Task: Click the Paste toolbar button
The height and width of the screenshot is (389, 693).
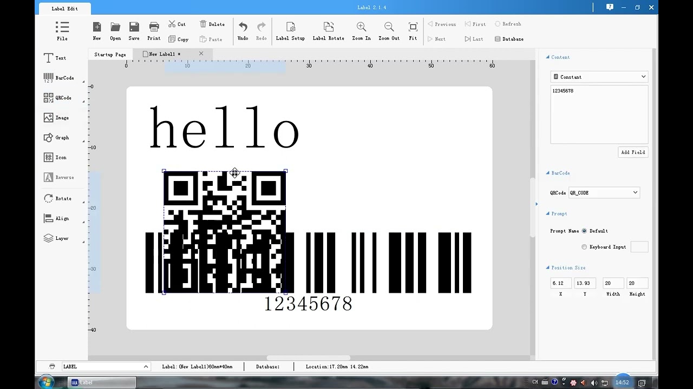Action: click(211, 39)
